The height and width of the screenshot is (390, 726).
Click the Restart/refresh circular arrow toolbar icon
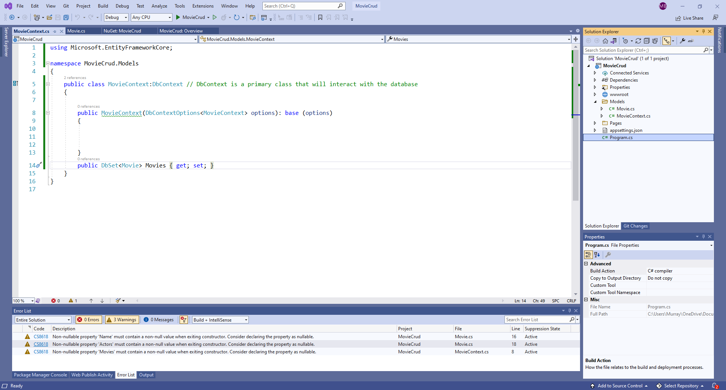237,17
